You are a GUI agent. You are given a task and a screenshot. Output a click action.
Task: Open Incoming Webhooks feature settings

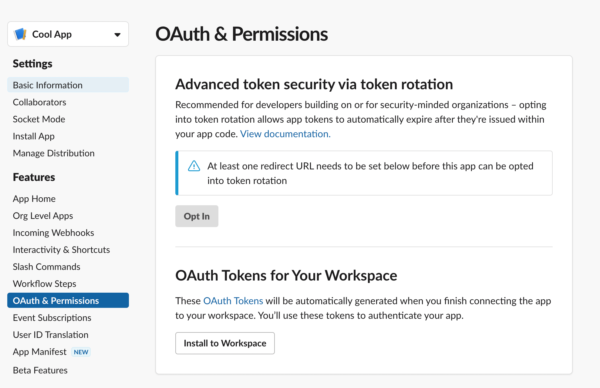tap(53, 233)
